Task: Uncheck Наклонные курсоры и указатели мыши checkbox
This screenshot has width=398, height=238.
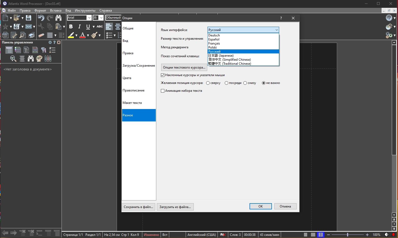Action: coord(163,75)
